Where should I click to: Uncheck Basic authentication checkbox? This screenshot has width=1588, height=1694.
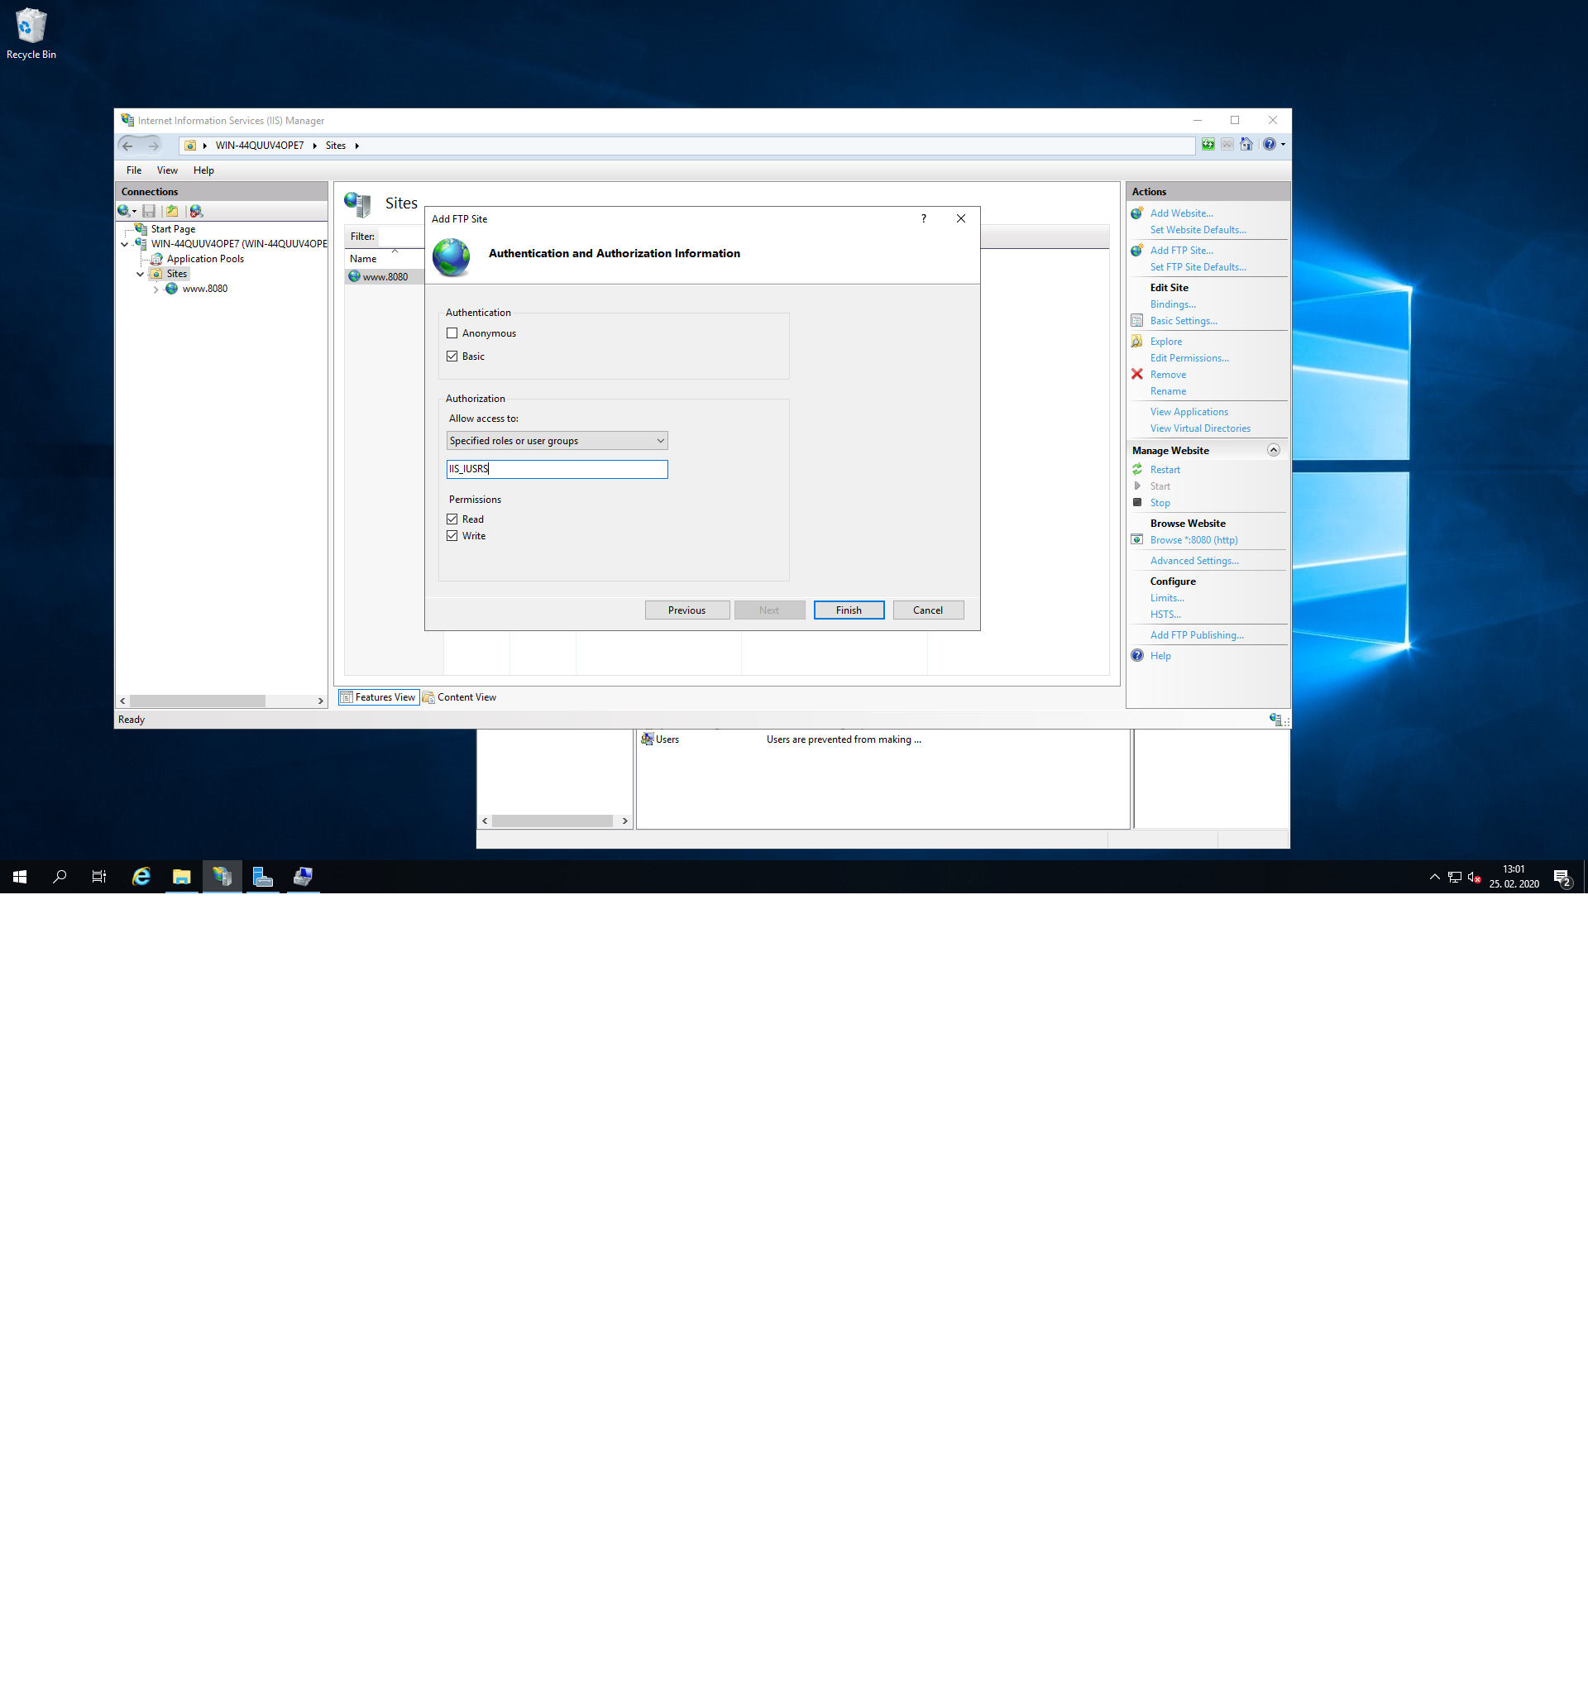tap(452, 357)
